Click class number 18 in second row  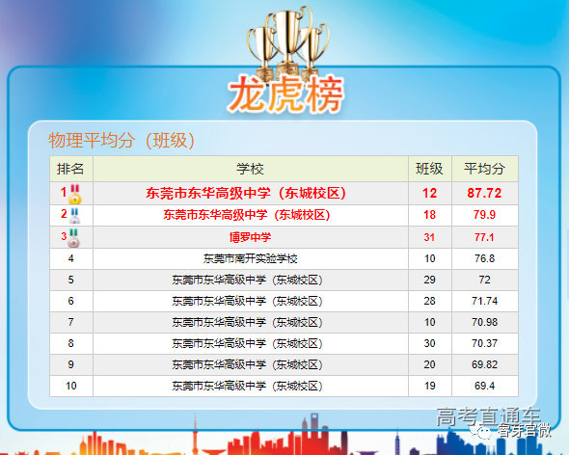[430, 215]
